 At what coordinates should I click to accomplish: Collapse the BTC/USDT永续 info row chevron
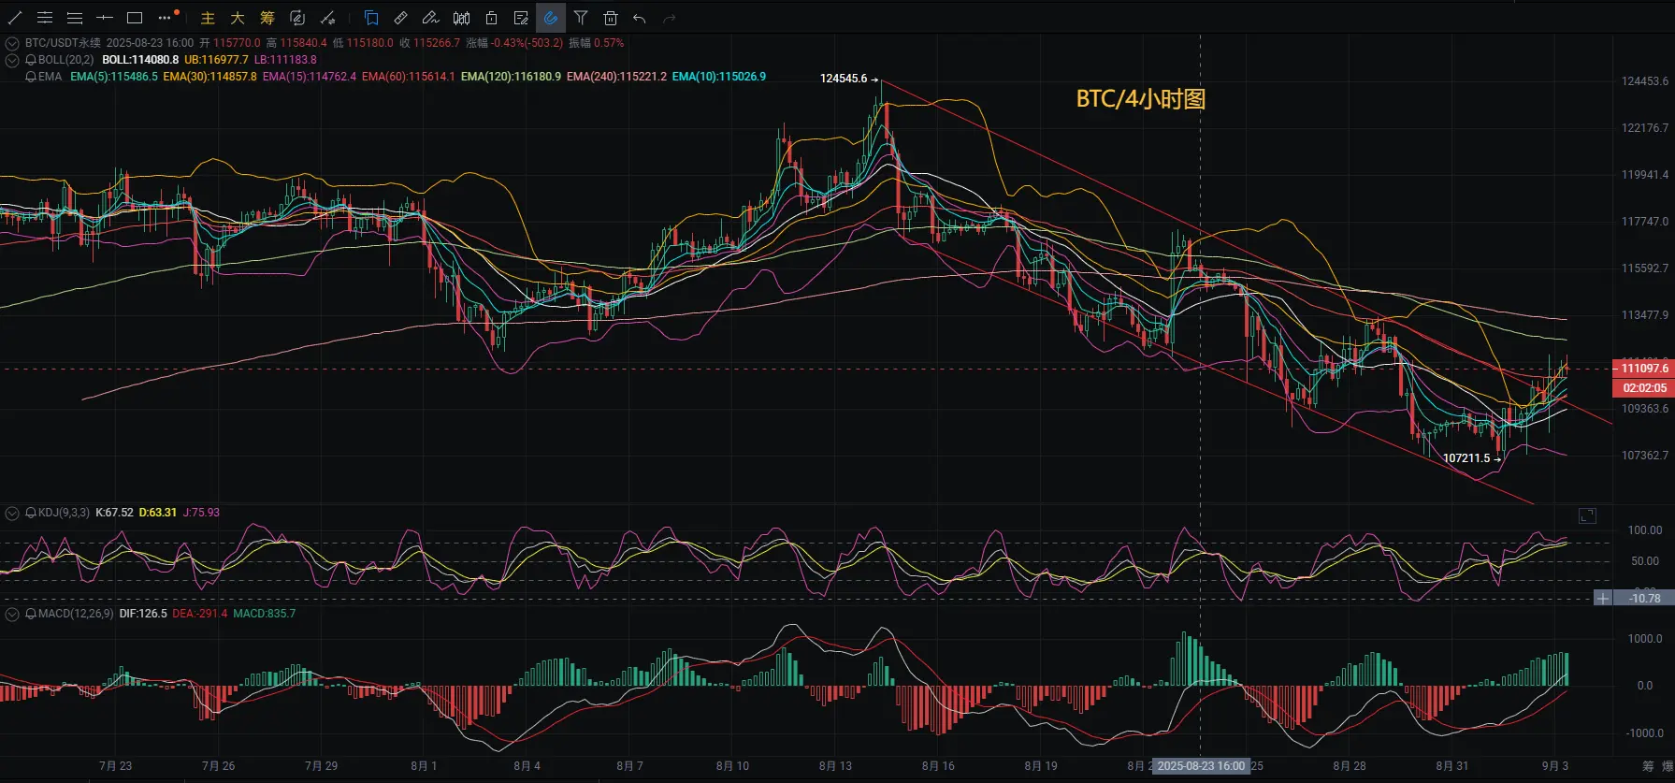12,43
